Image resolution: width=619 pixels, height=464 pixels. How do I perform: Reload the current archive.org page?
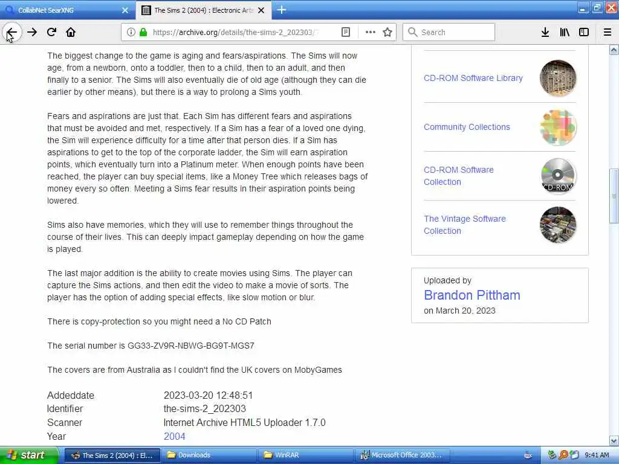point(52,33)
